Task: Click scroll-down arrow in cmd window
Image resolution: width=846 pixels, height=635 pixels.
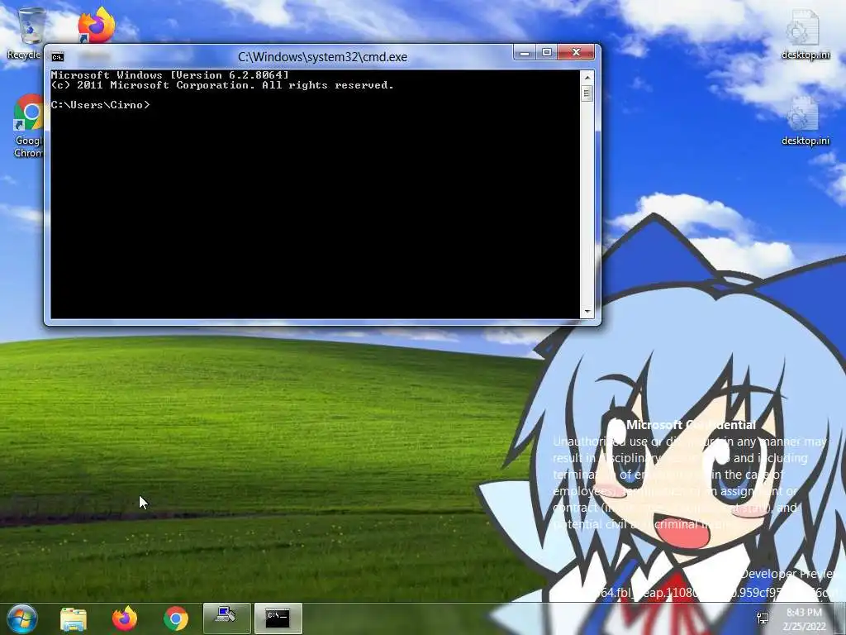Action: click(x=587, y=312)
